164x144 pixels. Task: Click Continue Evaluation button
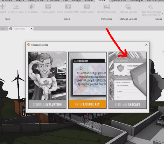point(47,104)
